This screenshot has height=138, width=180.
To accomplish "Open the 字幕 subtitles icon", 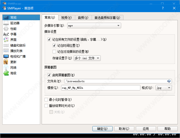I will (6, 34).
